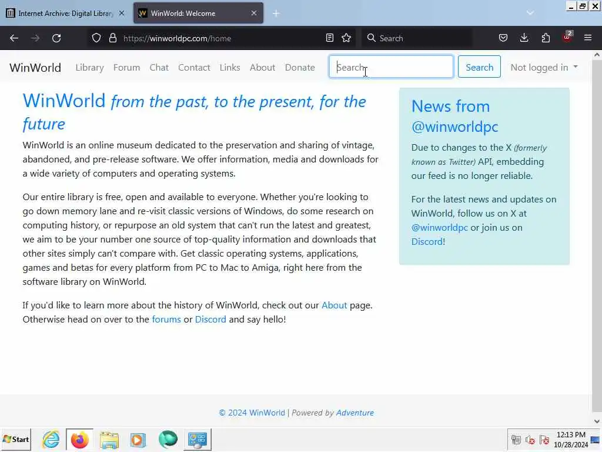Click the Discord! link in news box

(x=428, y=242)
